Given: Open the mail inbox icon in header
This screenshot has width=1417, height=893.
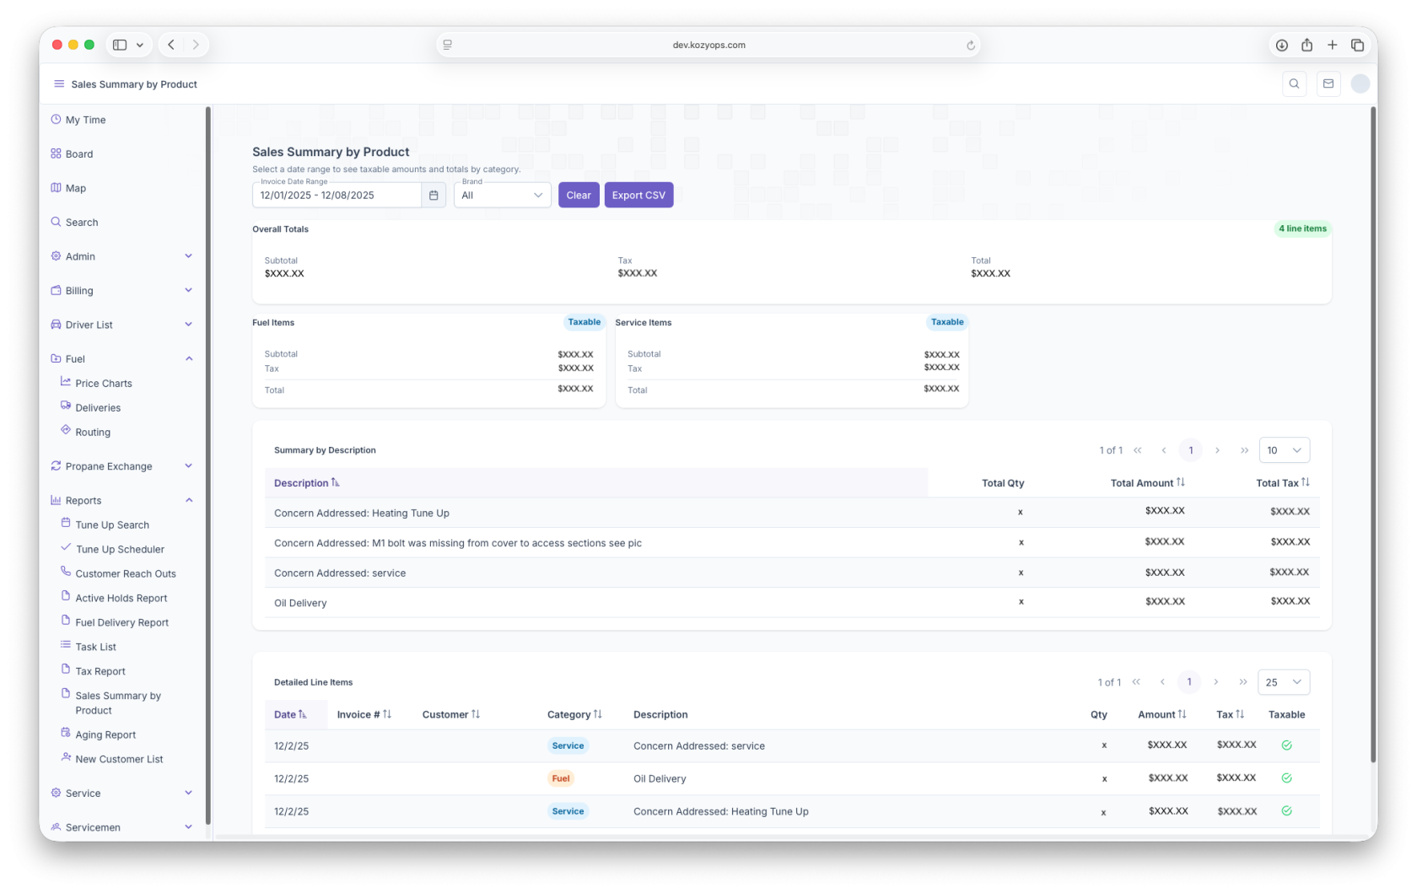Looking at the screenshot, I should click(x=1328, y=84).
